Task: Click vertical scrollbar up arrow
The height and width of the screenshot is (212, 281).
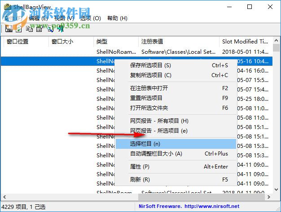Action: pyautogui.click(x=276, y=41)
